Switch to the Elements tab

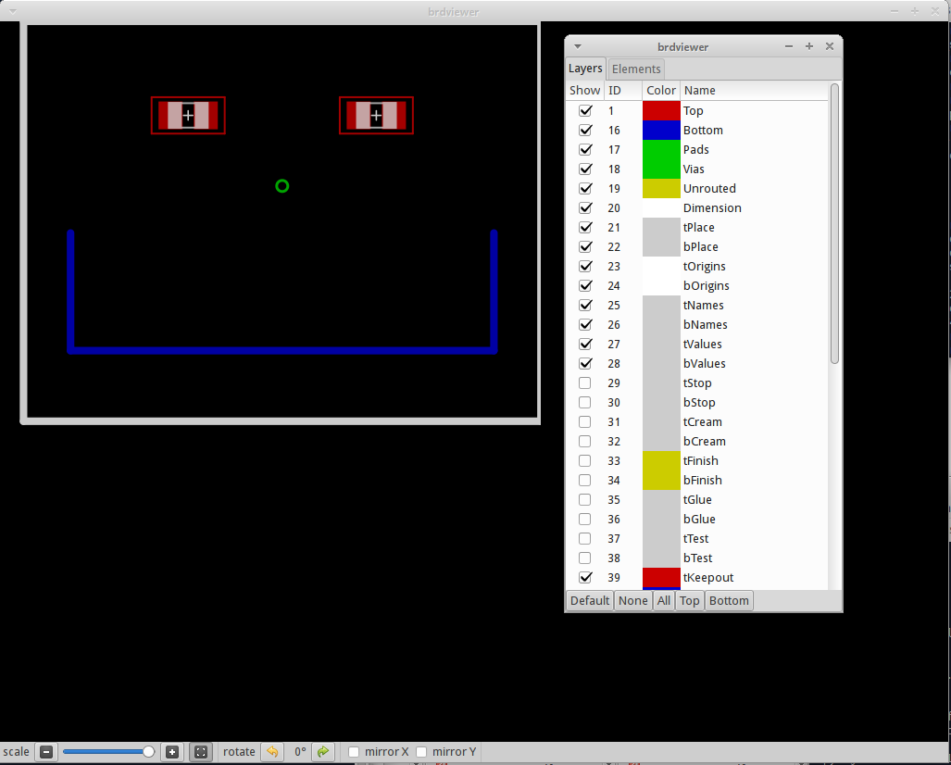click(635, 69)
